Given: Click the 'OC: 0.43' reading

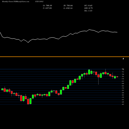Looking at the screenshot, I should 88,6.
